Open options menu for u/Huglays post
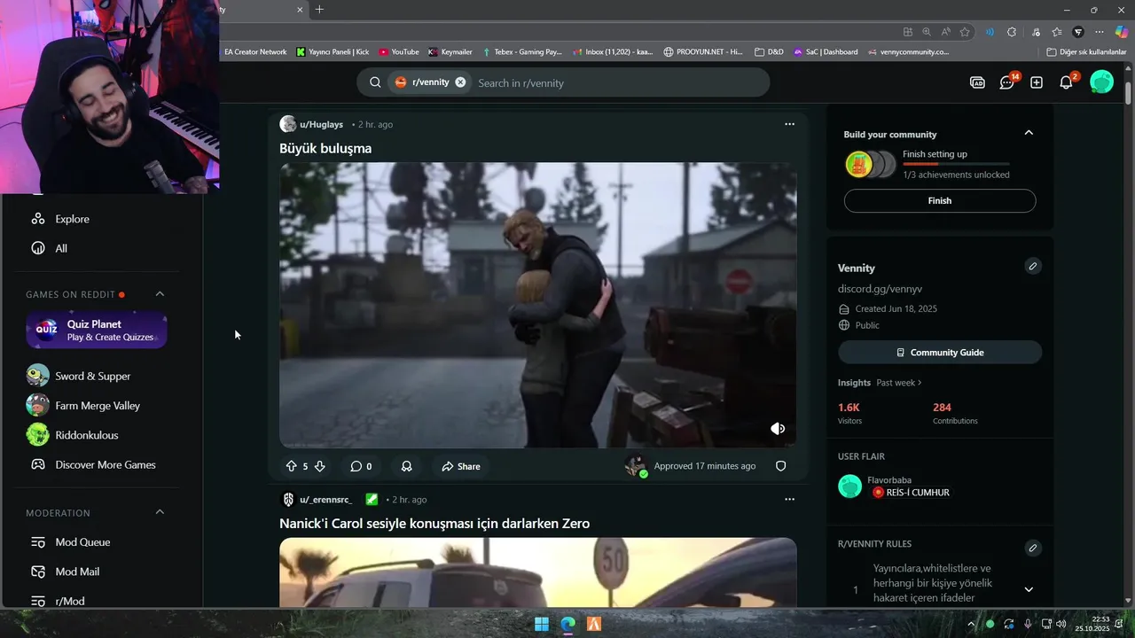The image size is (1135, 638). click(789, 124)
